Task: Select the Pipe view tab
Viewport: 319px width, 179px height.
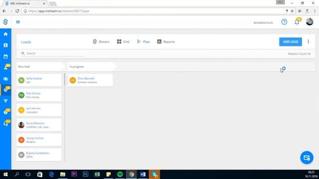Action: tap(144, 42)
